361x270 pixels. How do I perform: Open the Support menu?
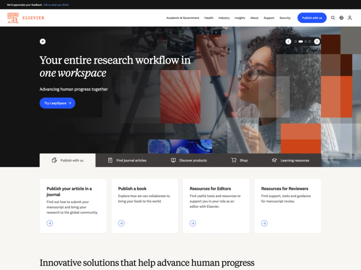tap(269, 18)
